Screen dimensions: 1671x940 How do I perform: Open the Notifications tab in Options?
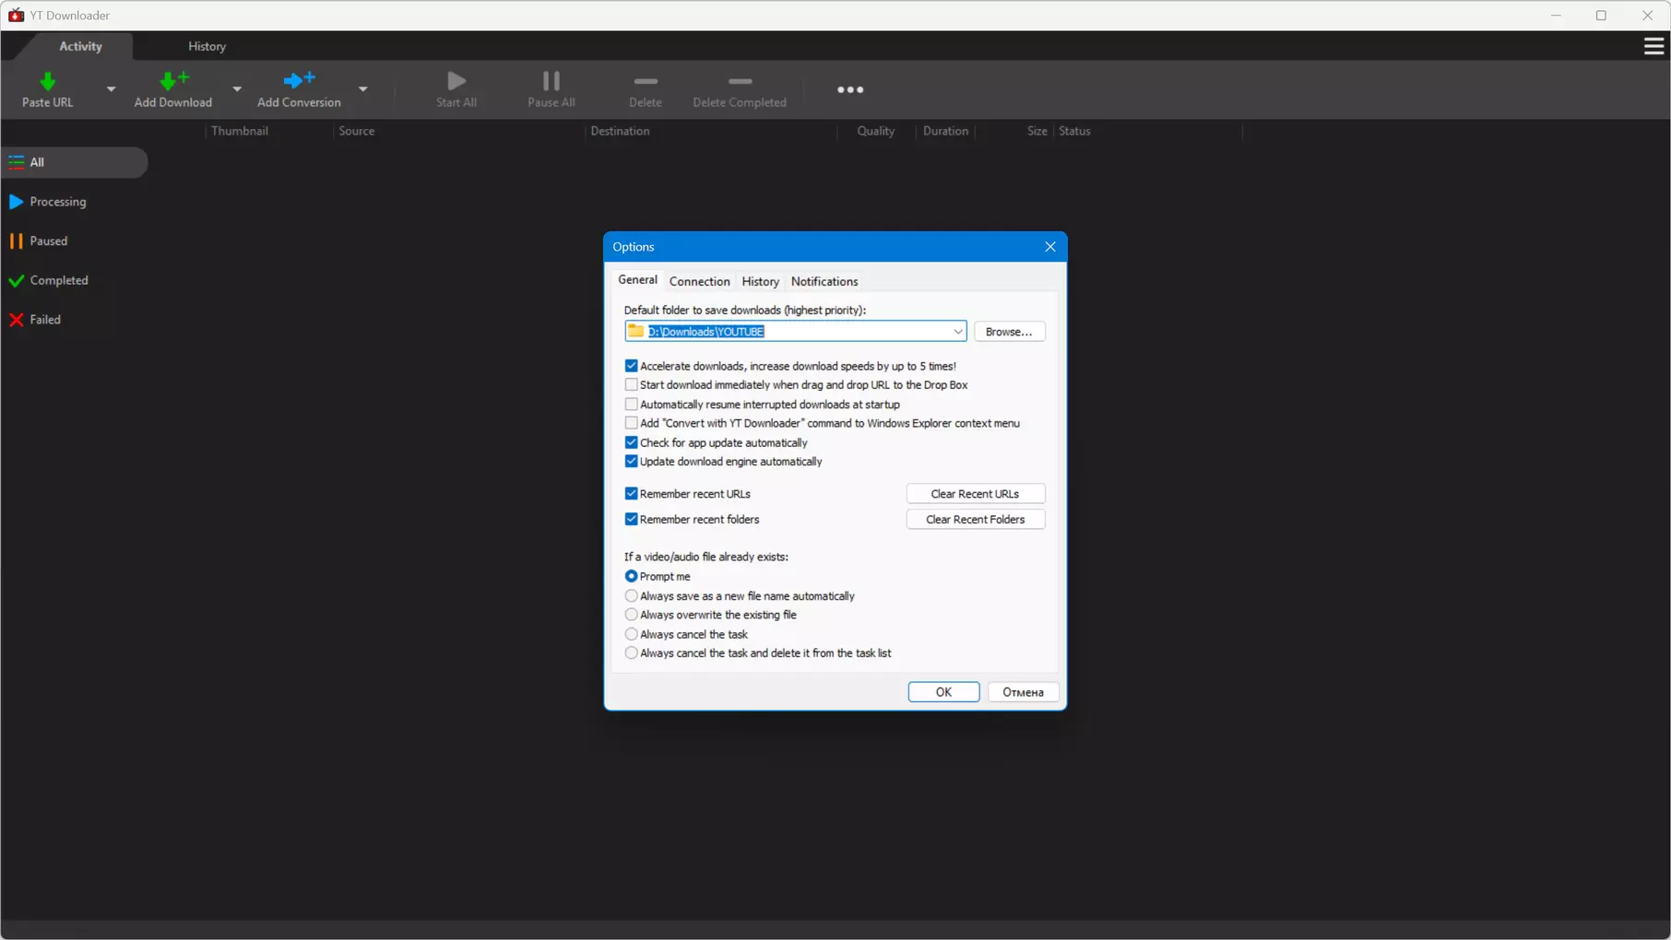(x=824, y=281)
